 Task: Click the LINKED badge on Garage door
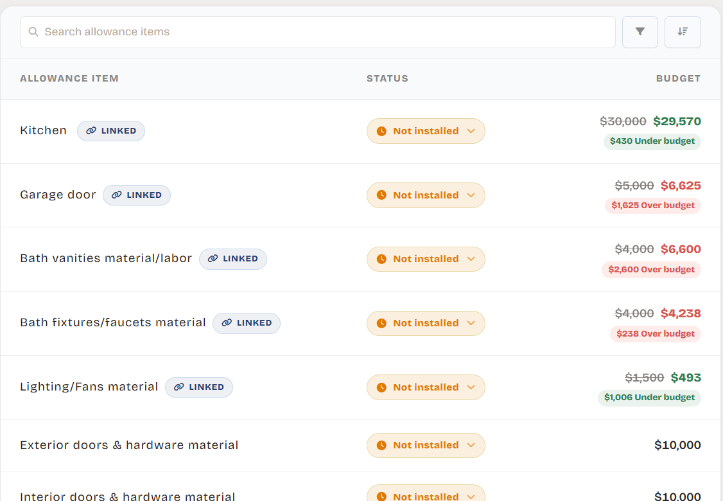point(137,195)
